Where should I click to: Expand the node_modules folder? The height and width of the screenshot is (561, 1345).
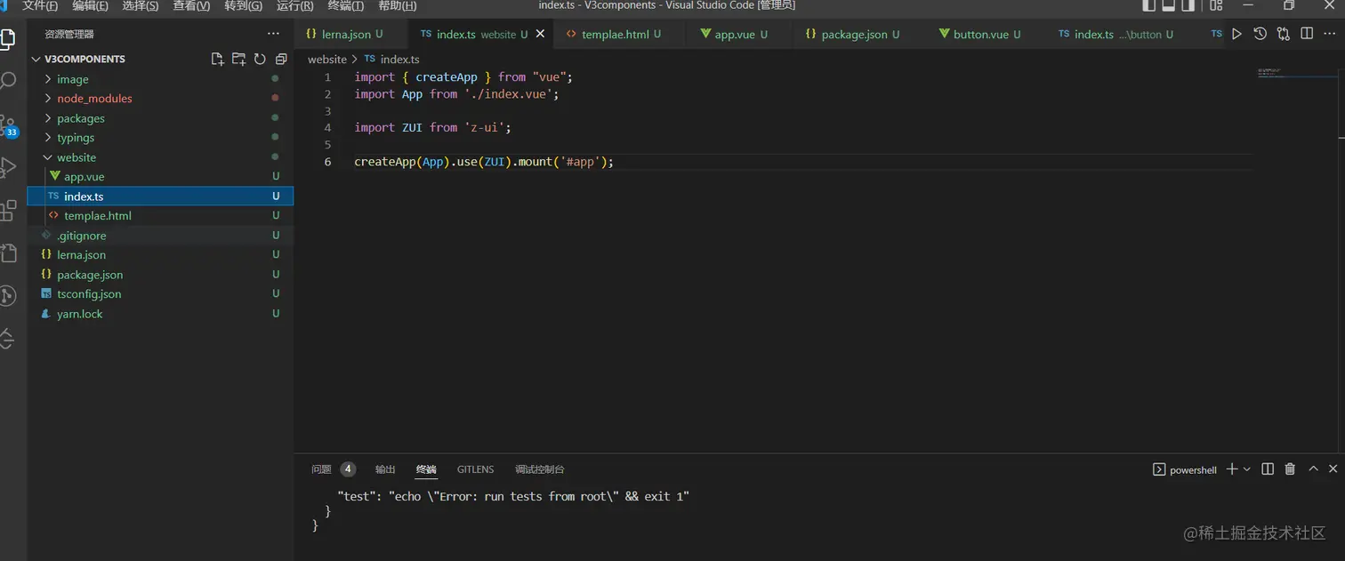tap(47, 99)
